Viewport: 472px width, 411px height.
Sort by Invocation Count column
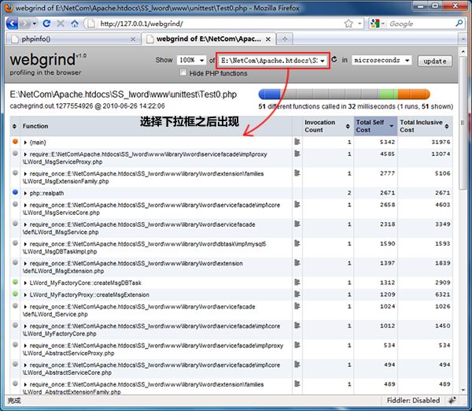327,126
